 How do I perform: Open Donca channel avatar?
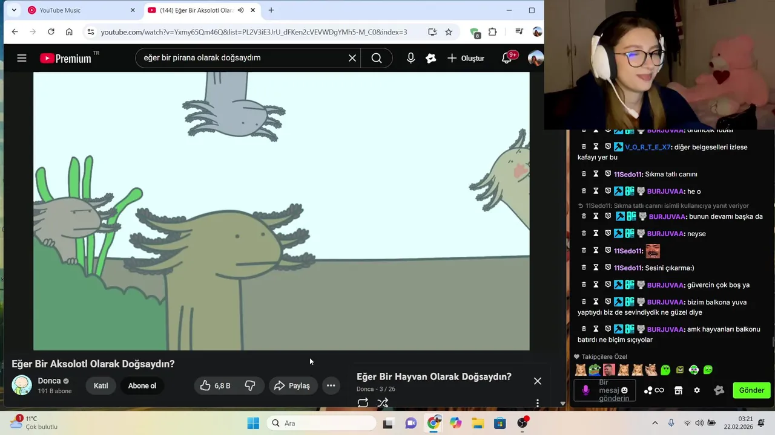[22, 385]
